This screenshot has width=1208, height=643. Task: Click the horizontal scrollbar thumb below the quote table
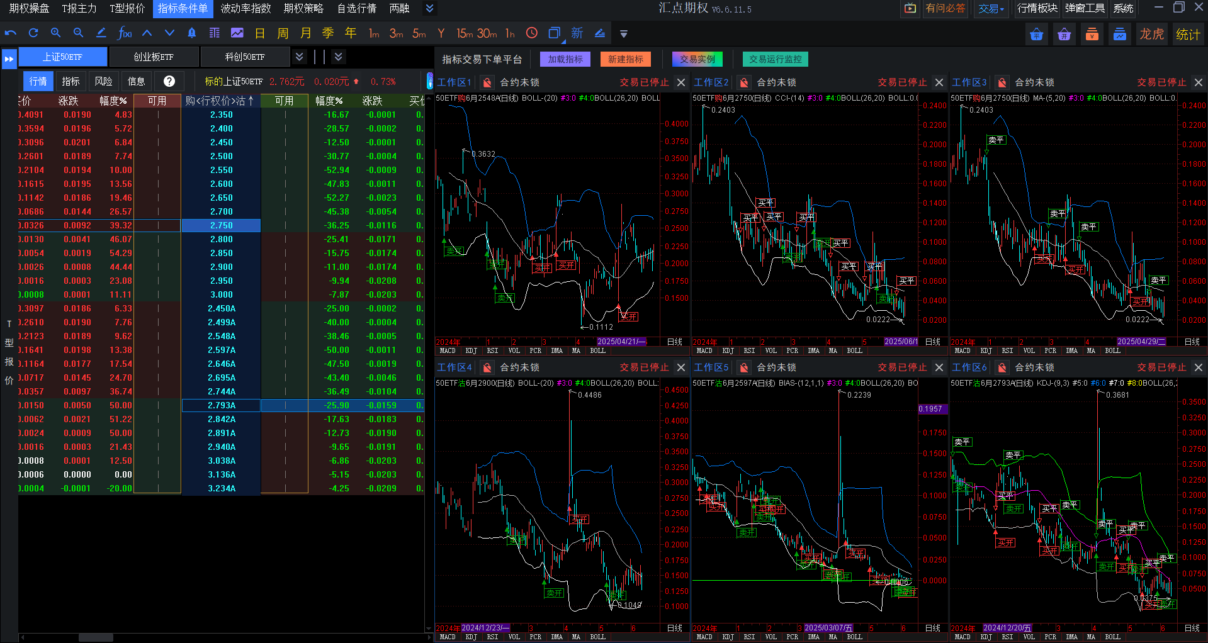pyautogui.click(x=96, y=638)
